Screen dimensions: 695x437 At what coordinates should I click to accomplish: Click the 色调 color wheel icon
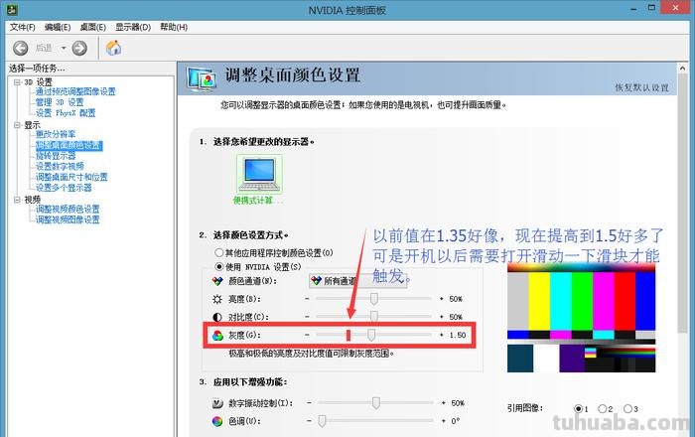(217, 421)
